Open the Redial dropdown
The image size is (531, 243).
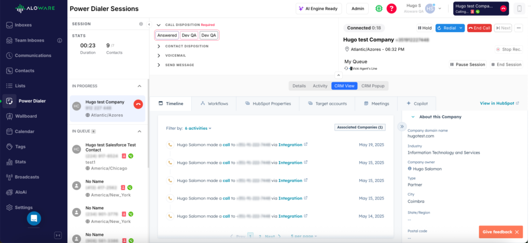pyautogui.click(x=461, y=28)
